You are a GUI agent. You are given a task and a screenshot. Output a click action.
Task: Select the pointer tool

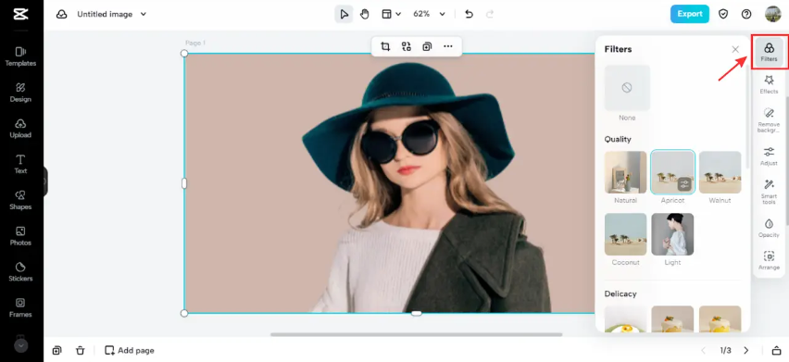point(344,14)
